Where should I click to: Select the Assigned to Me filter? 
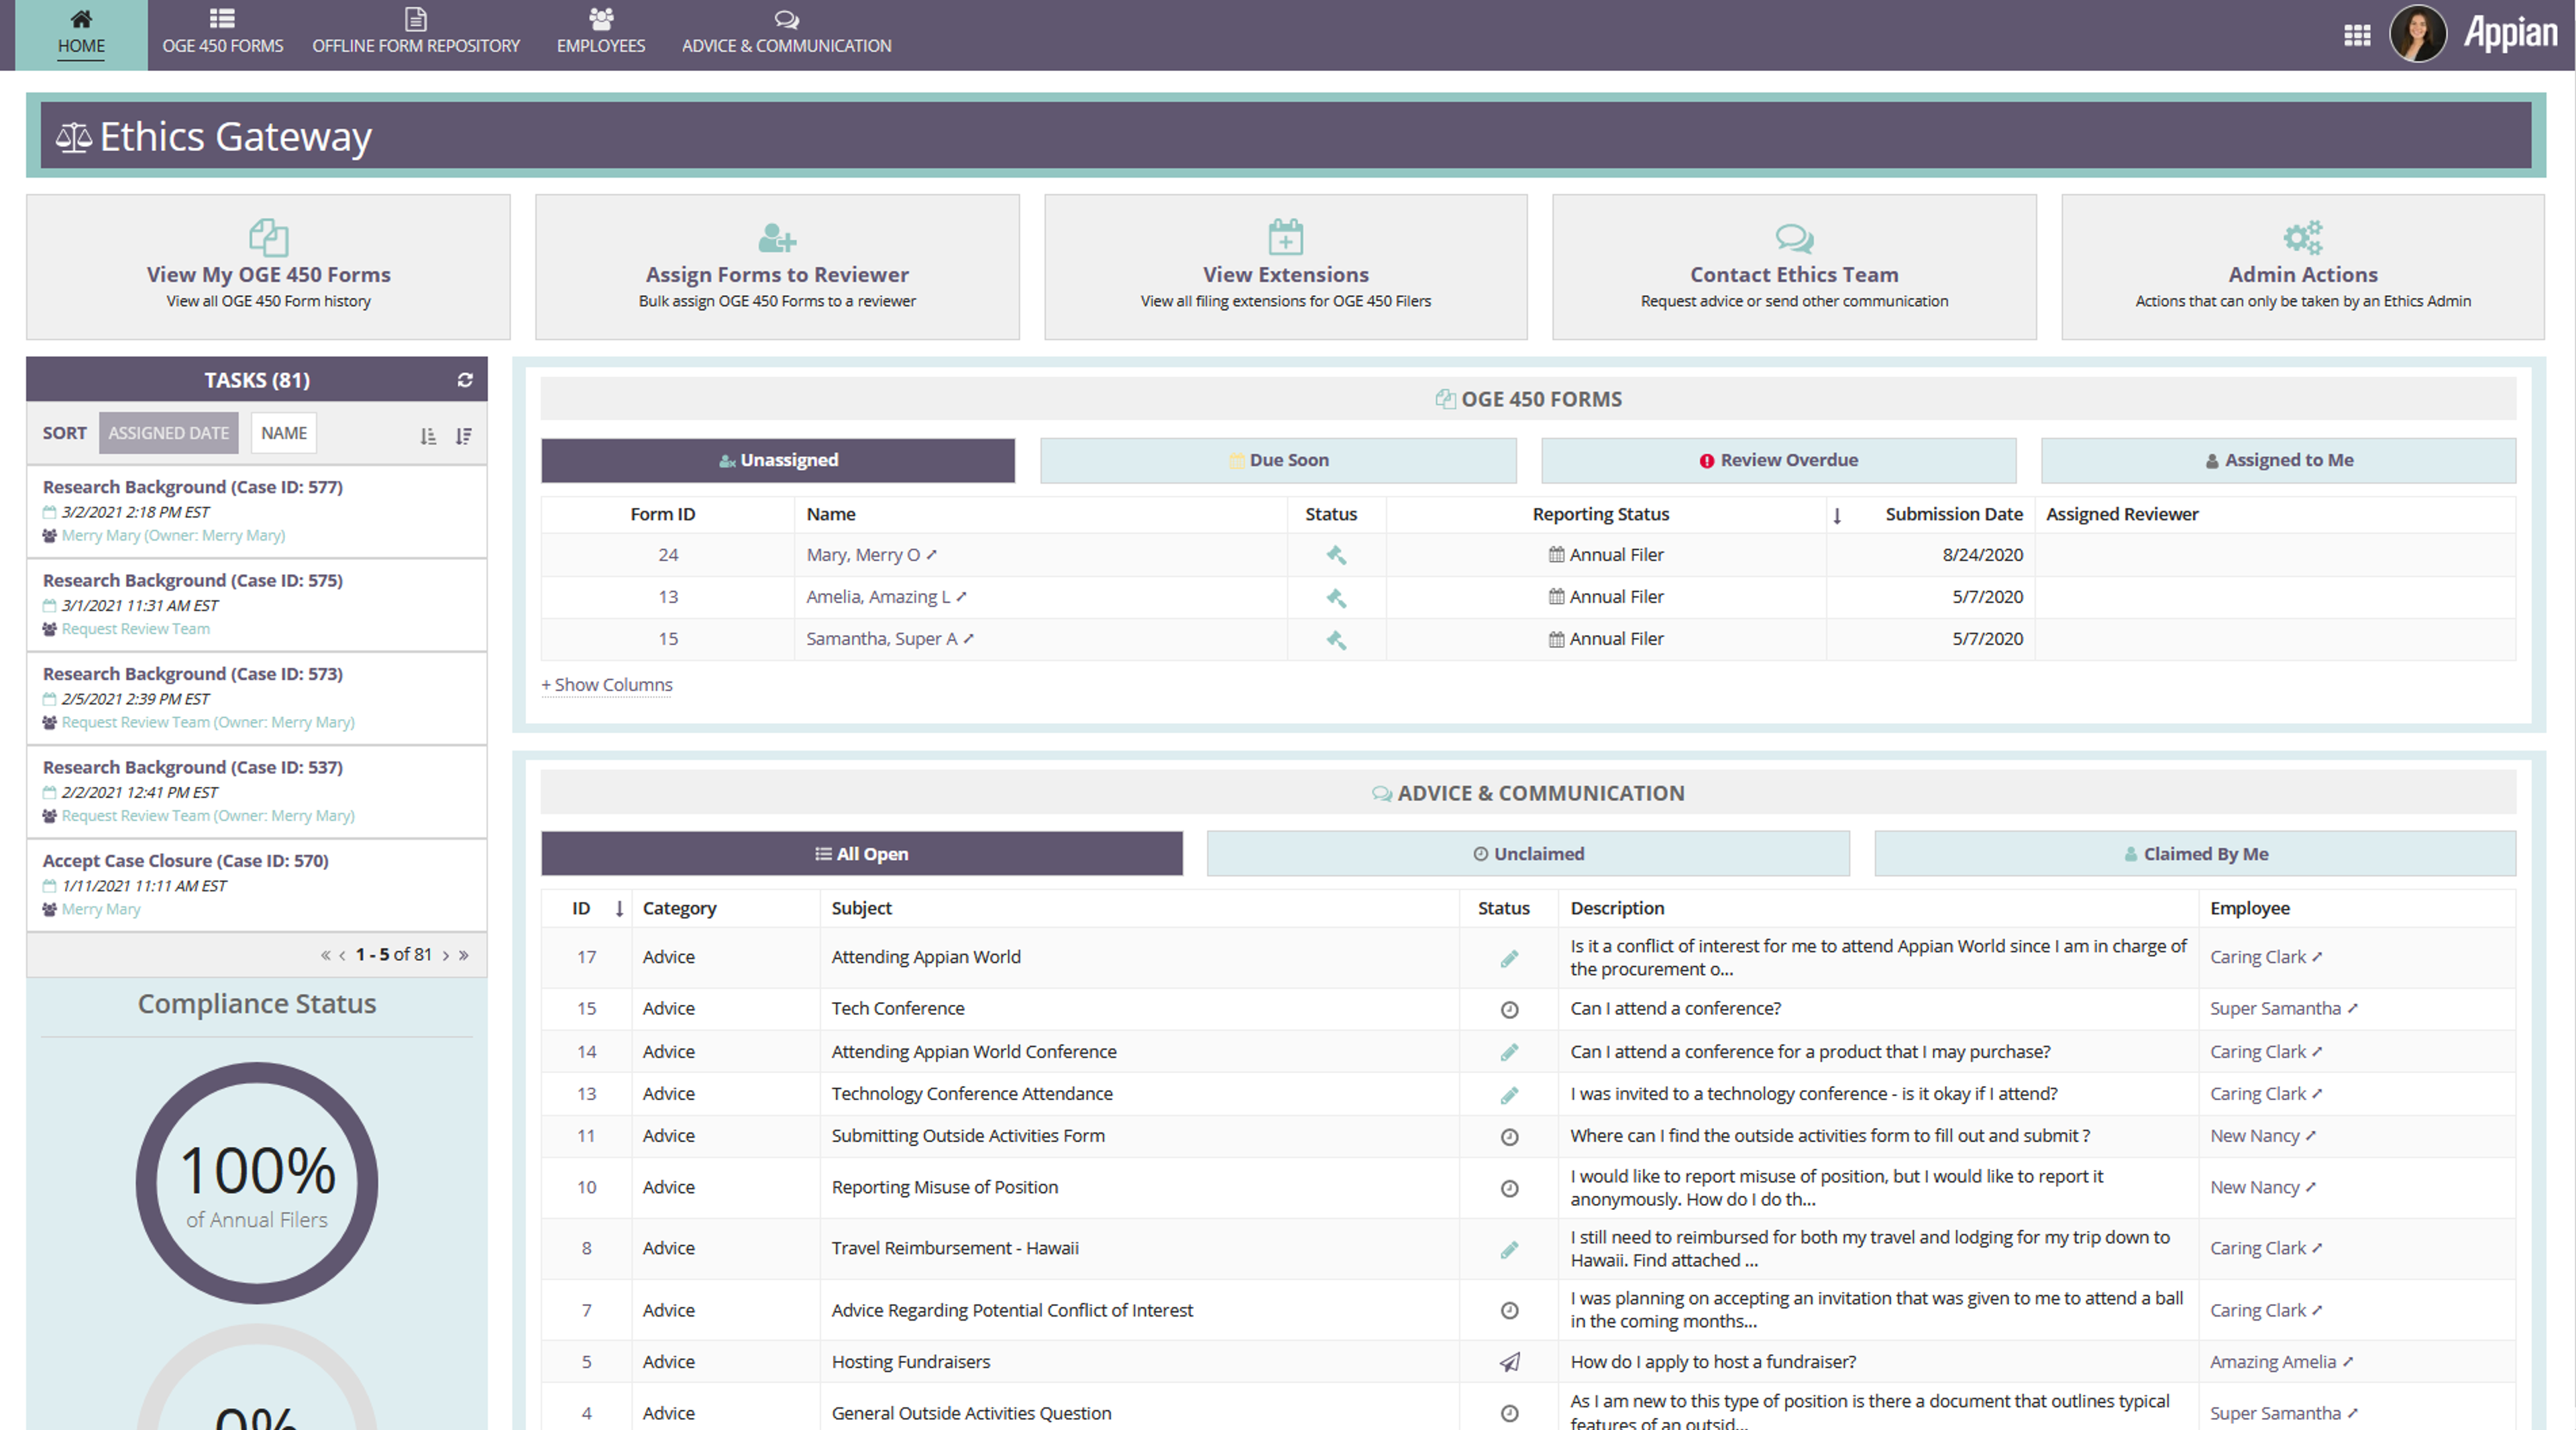(2278, 460)
